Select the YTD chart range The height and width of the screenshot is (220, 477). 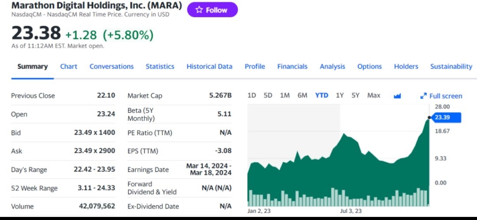322,95
